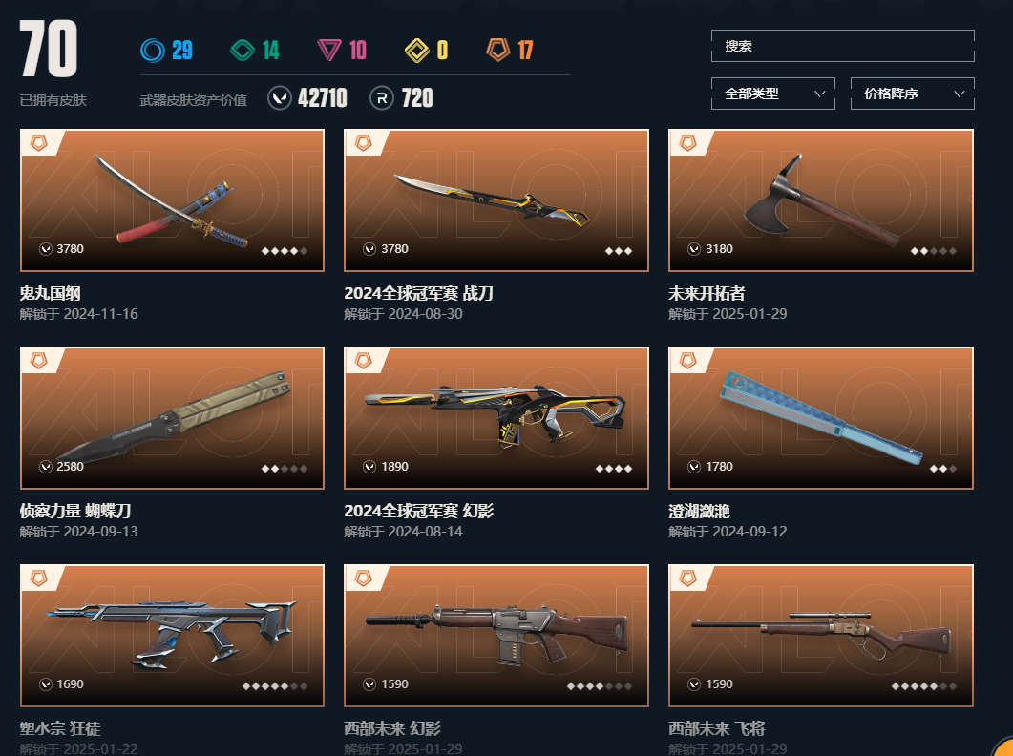Focus the 搜索 search input field

842,46
